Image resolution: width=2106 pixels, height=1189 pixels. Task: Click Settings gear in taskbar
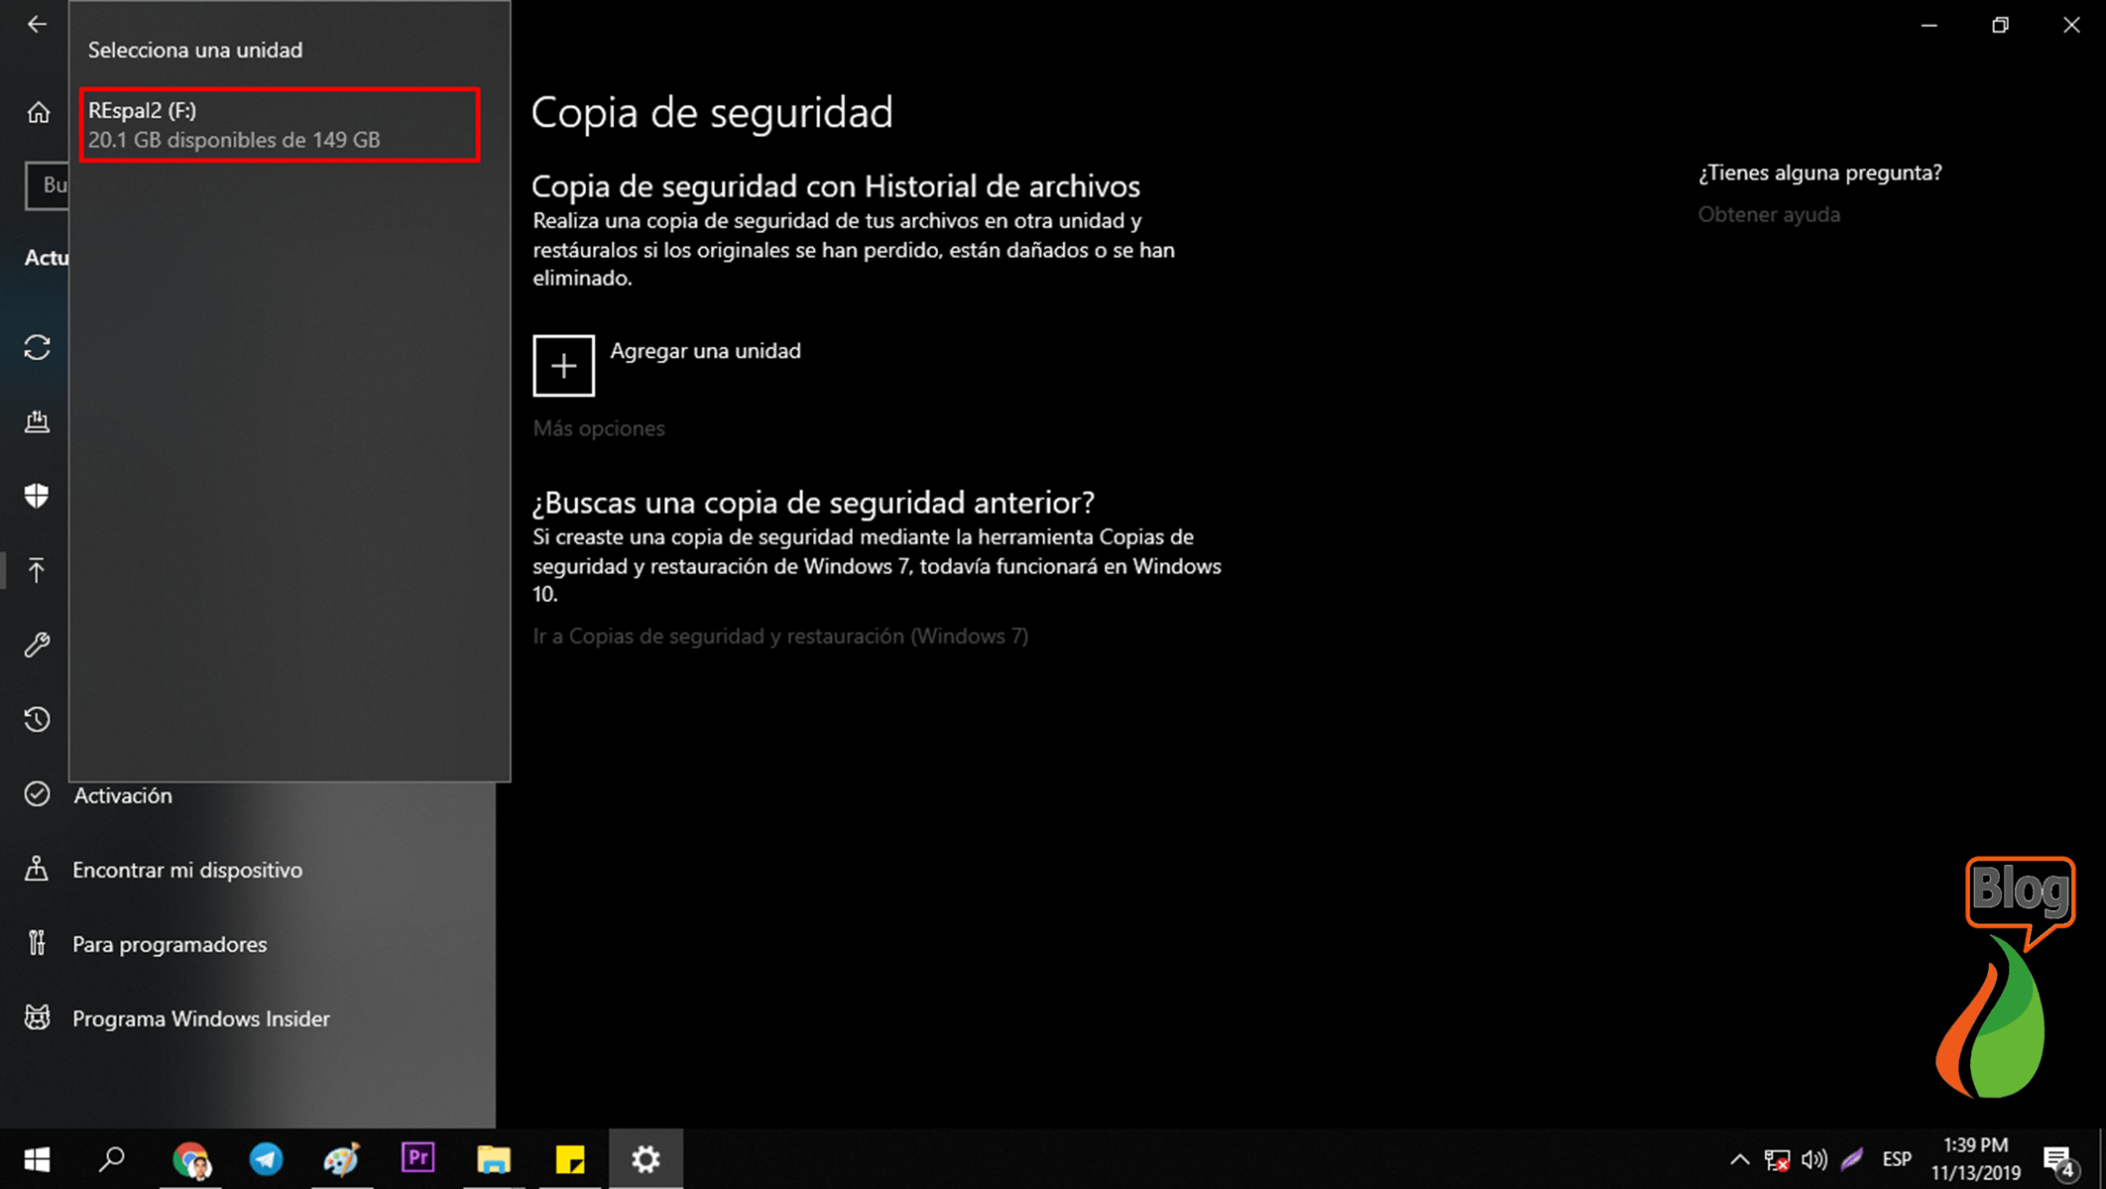pos(645,1158)
